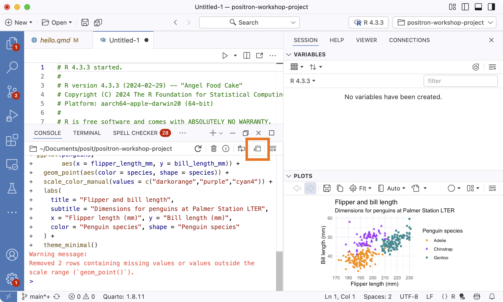The image size is (503, 302).
Task: Click the errors and warnings status item
Action: pos(82,297)
